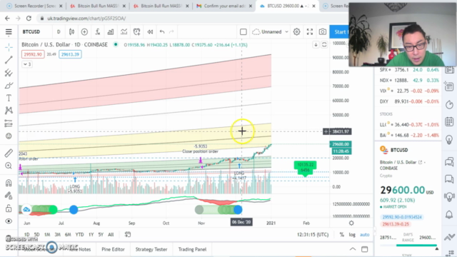This screenshot has width=457, height=257.
Task: Click the Start button
Action: click(x=339, y=31)
